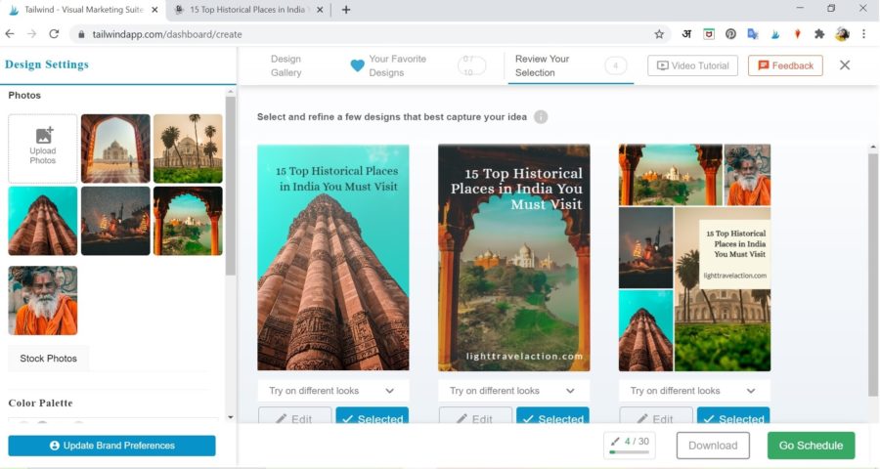Viewport: 880px width, 469px height.
Task: Deselect the photo collage design
Action: (733, 416)
